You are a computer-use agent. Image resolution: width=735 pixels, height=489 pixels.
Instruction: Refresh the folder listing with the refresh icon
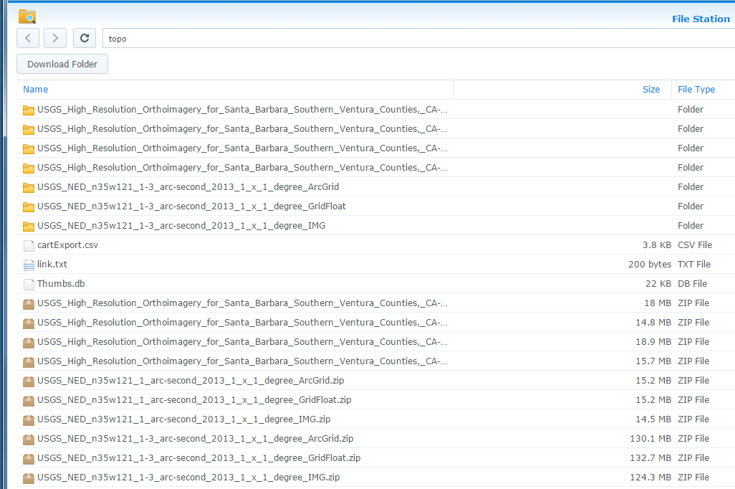[84, 38]
